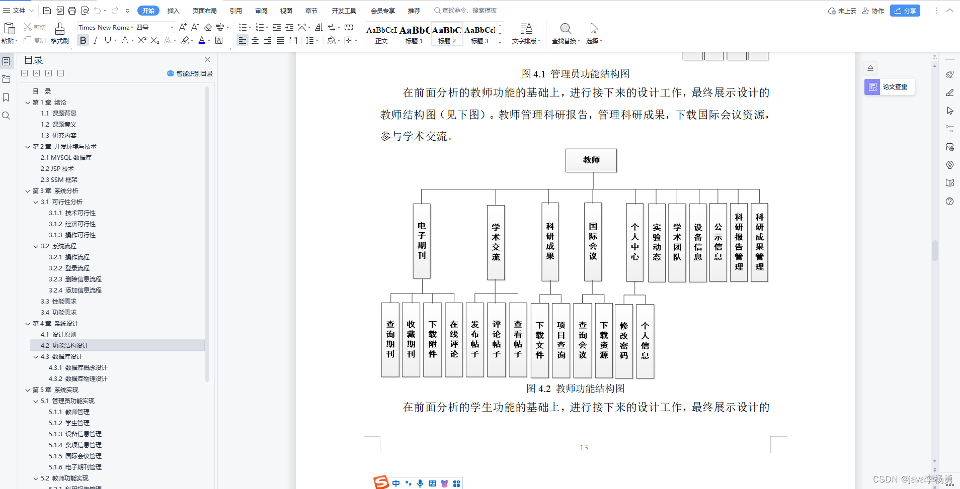Click the text highlight color icon
960x489 pixels.
[185, 40]
